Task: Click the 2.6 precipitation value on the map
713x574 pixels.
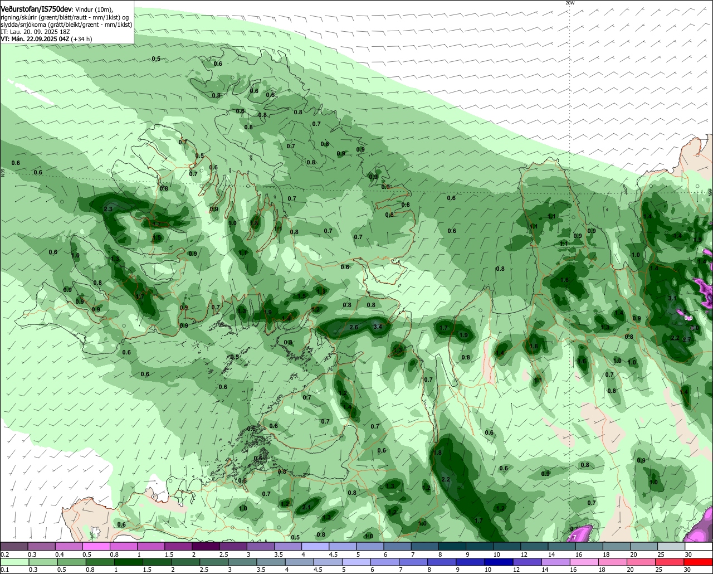Action: click(354, 327)
